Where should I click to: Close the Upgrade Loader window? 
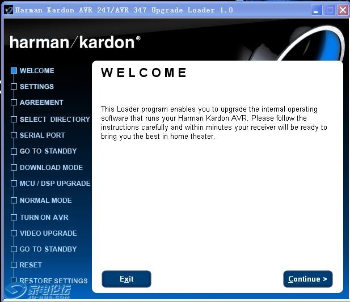pos(343,10)
